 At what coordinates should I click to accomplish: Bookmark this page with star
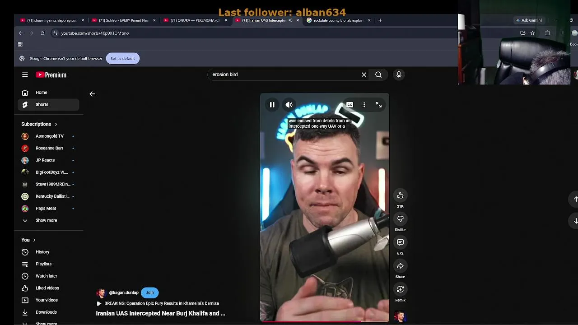pos(532,33)
